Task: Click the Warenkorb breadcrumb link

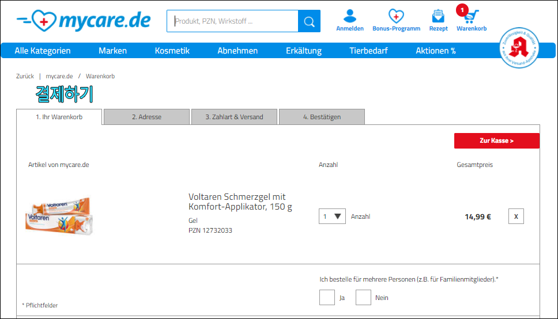Action: 100,76
